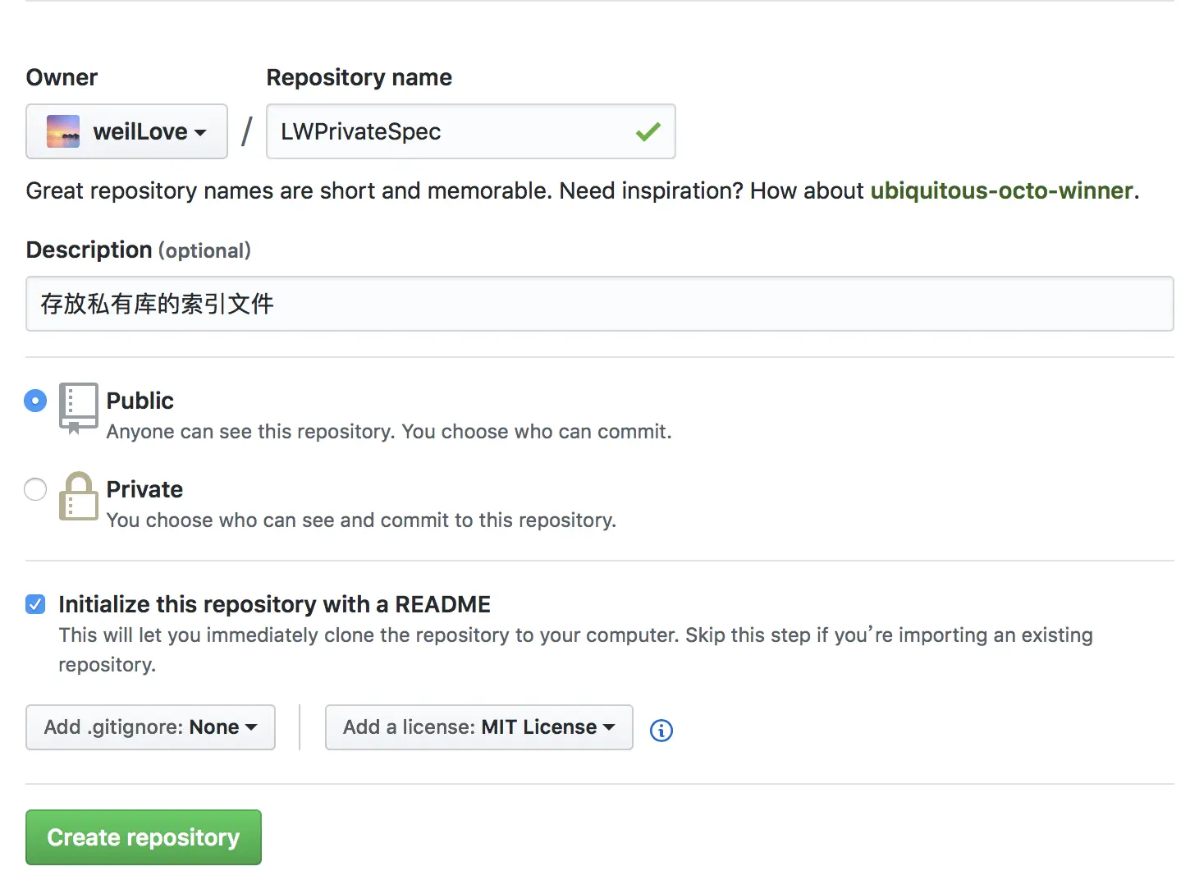
Task: Select the Private radio button
Action: [x=35, y=489]
